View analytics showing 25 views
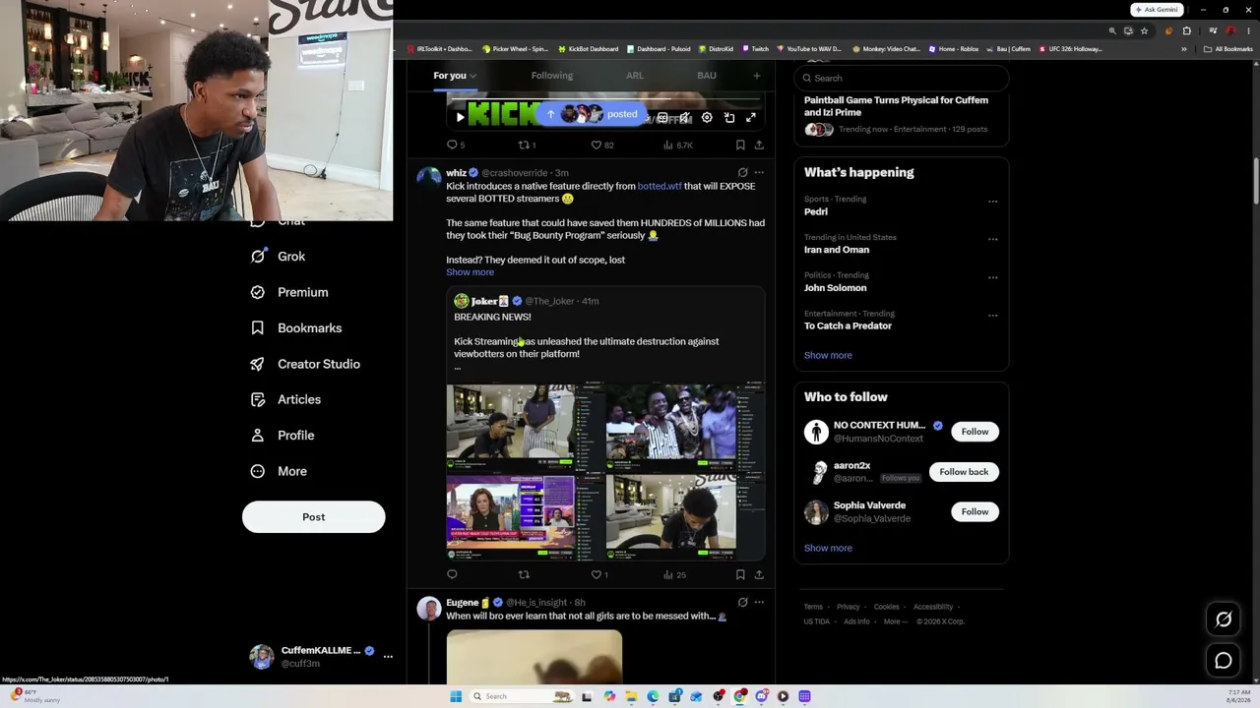Viewport: 1260px width, 708px height. 674,574
